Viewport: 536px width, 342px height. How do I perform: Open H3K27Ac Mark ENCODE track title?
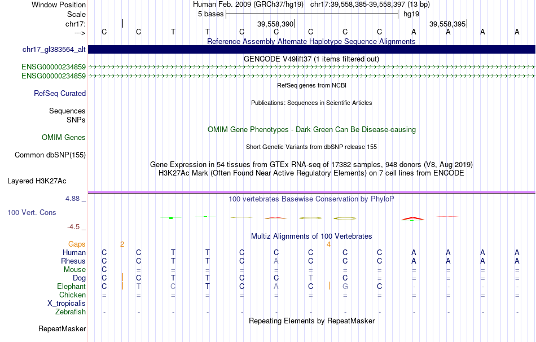[311, 173]
